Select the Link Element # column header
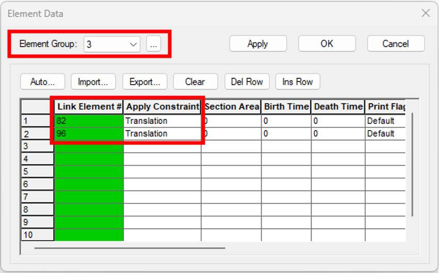Image resolution: width=439 pixels, height=273 pixels. point(89,107)
